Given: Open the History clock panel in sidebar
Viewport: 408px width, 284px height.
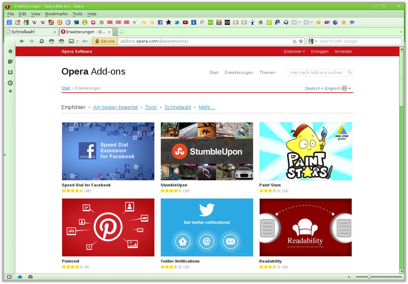Looking at the screenshot, I should coord(10,83).
